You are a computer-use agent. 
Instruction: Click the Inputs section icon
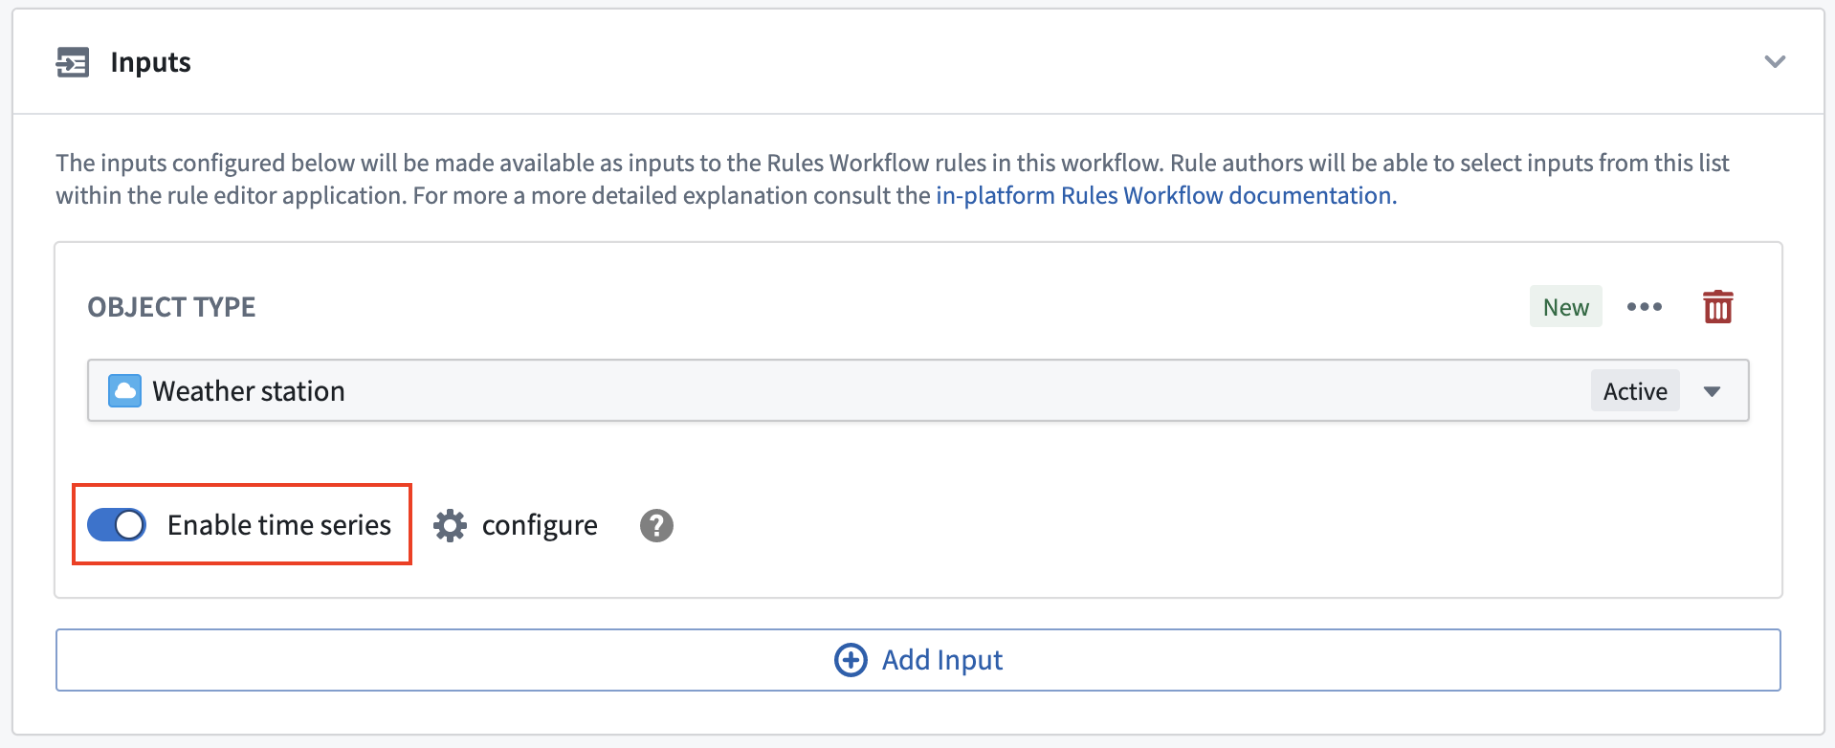coord(73,62)
